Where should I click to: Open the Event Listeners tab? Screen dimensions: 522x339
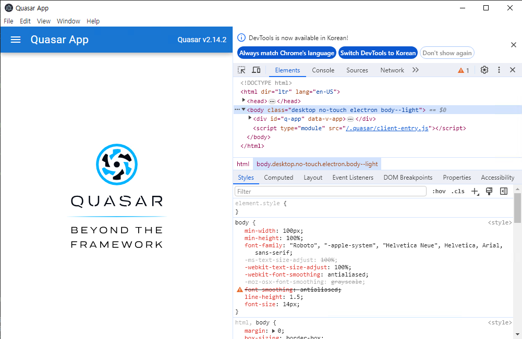(x=353, y=178)
